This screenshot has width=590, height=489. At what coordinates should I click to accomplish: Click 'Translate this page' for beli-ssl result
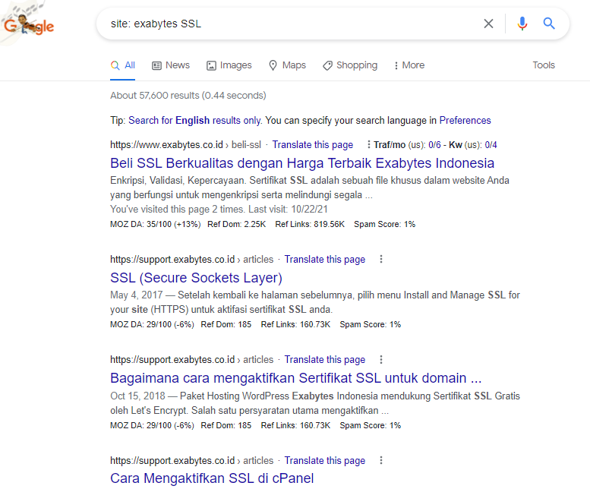[313, 145]
